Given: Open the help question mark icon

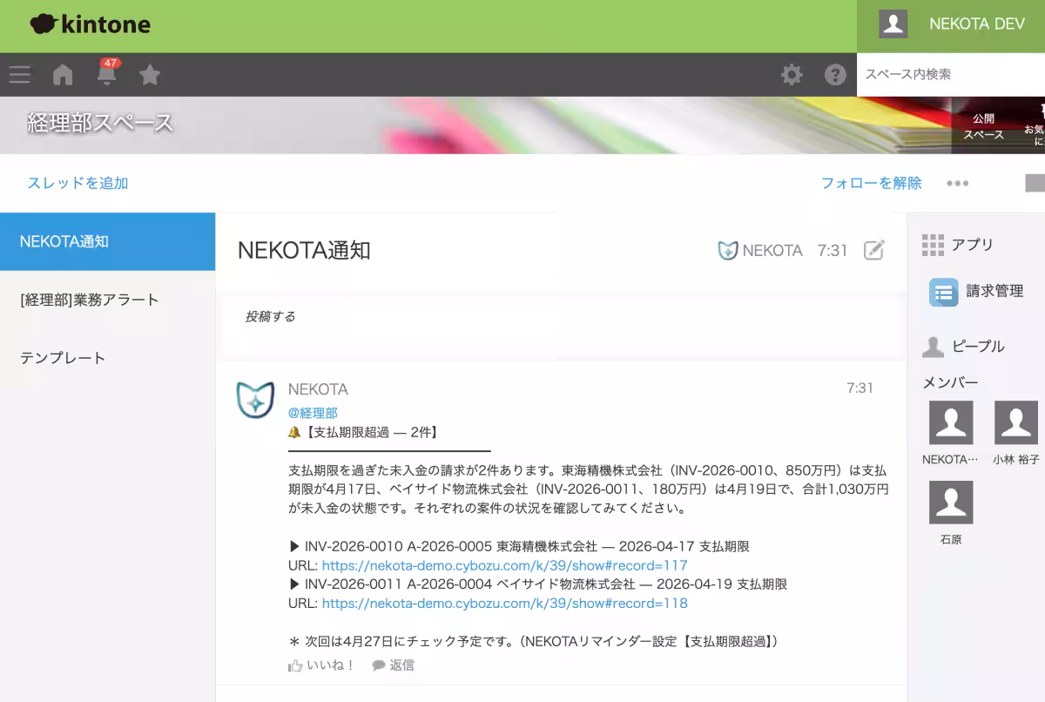Looking at the screenshot, I should 835,75.
